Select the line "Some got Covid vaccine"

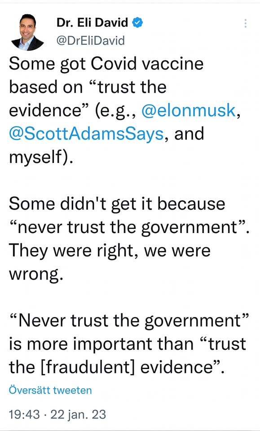coord(106,64)
